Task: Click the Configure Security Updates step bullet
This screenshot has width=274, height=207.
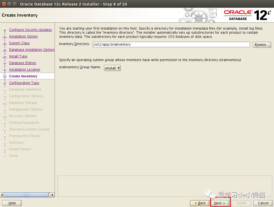Action: 5,30
